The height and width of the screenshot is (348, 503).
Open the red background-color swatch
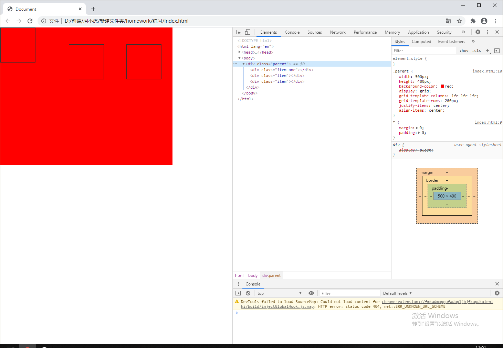pyautogui.click(x=442, y=86)
